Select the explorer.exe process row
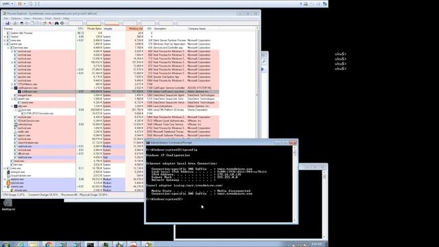 [x=74, y=179]
